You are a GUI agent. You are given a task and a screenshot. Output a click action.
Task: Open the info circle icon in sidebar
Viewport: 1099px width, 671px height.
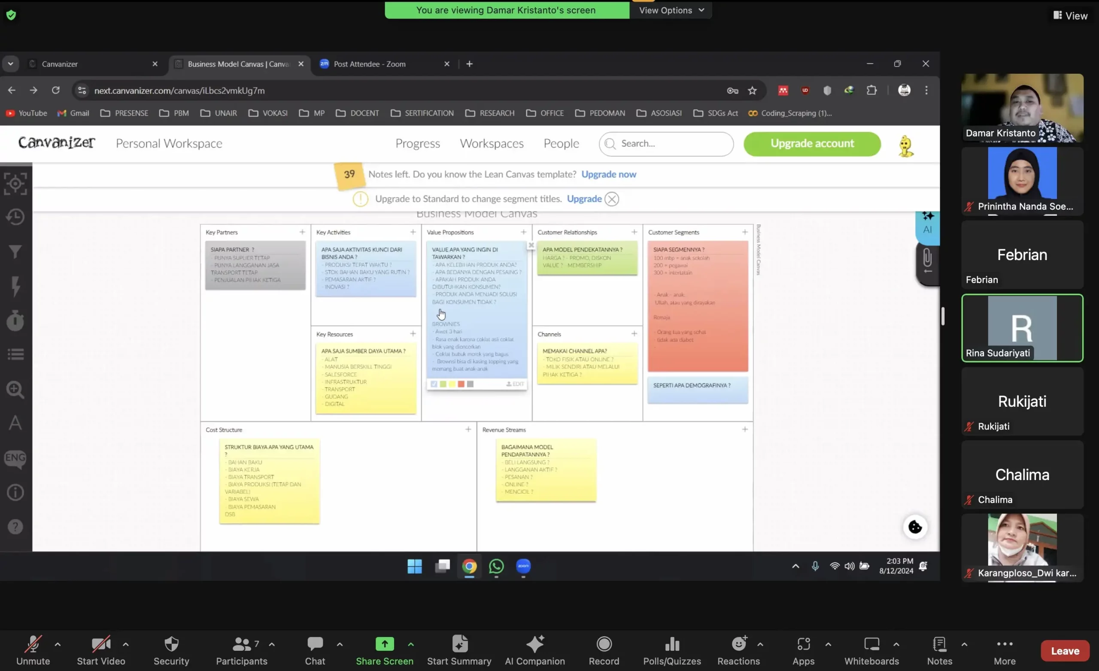[x=15, y=493]
